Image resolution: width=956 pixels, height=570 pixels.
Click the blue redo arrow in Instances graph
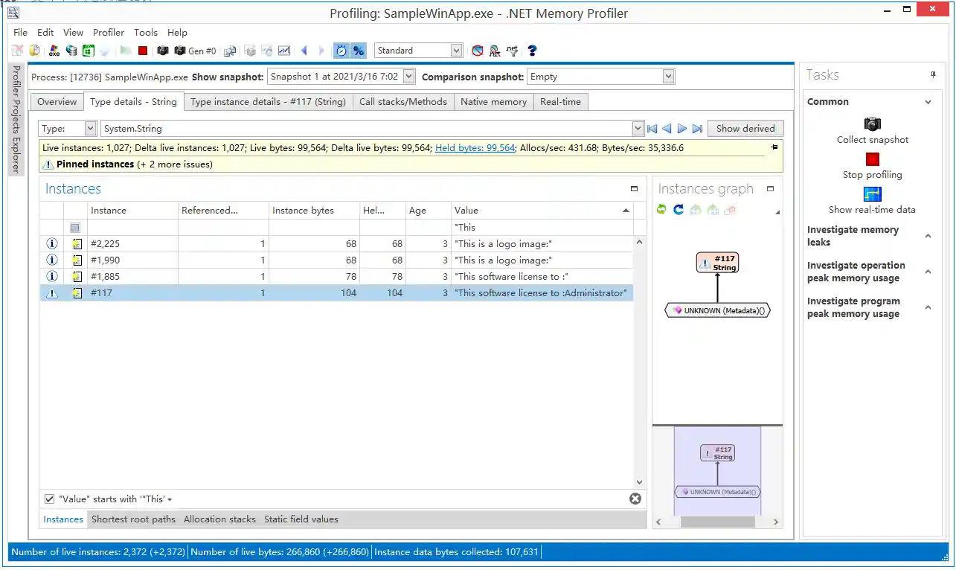coord(678,210)
